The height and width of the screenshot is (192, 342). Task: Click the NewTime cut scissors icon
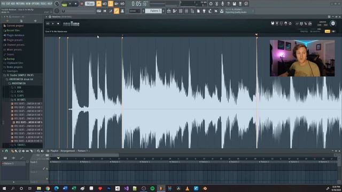tap(277, 23)
